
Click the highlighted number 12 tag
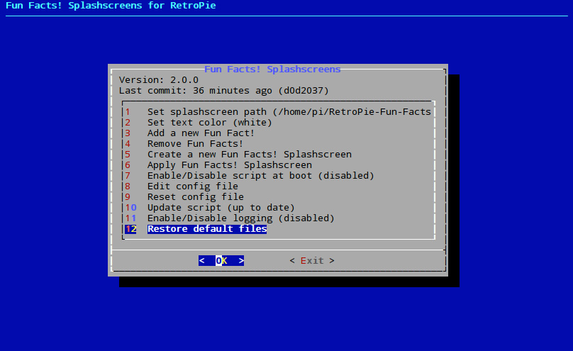pos(130,228)
